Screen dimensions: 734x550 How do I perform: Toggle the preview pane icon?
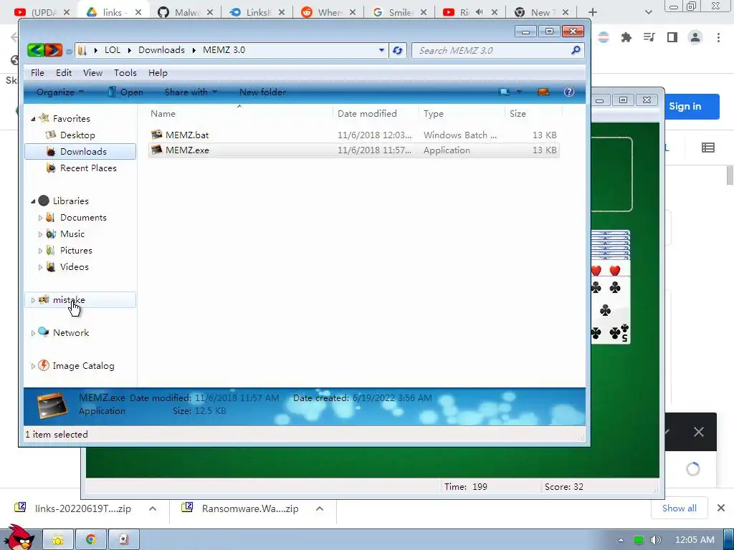(x=543, y=92)
